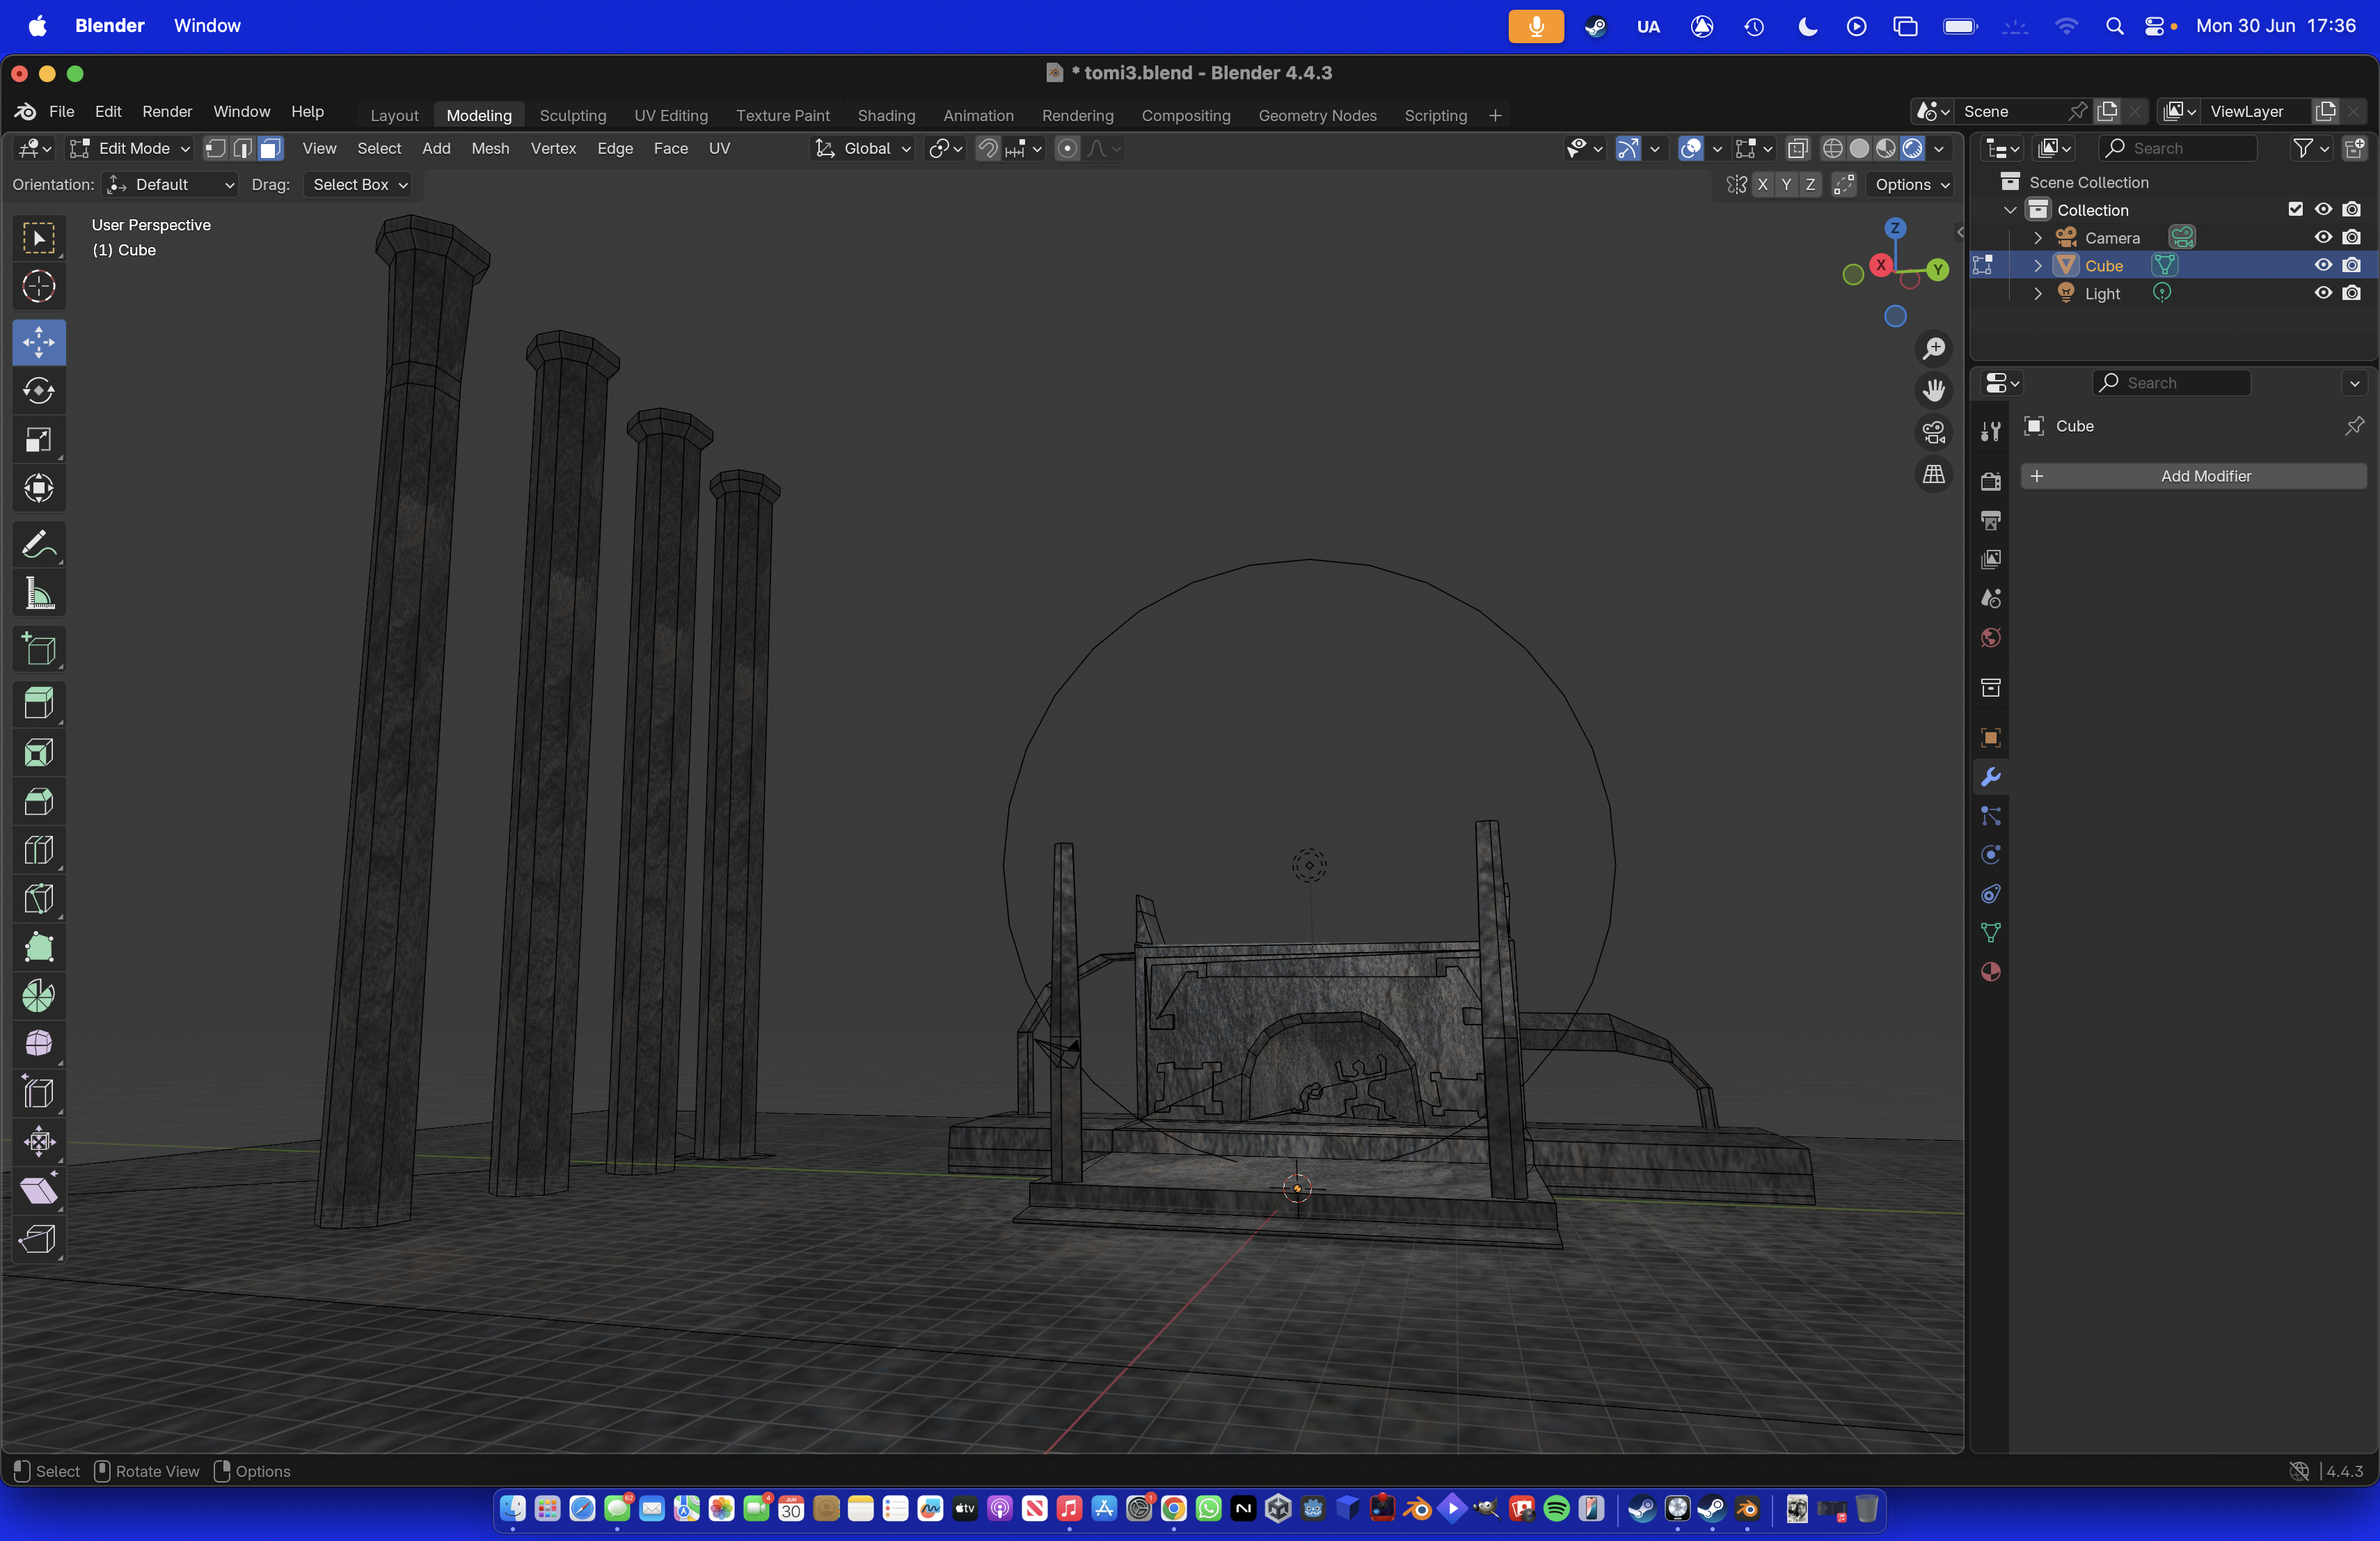Select the Knife tool in toolbar
The height and width of the screenshot is (1541, 2380).
[x=38, y=898]
